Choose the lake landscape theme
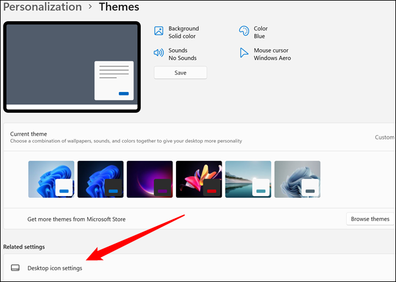The width and height of the screenshot is (396, 282). pyautogui.click(x=248, y=179)
